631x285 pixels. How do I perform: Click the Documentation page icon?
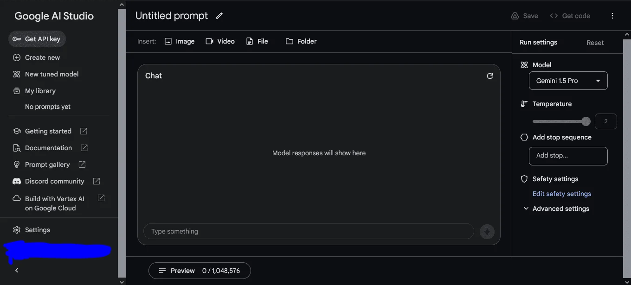click(17, 148)
